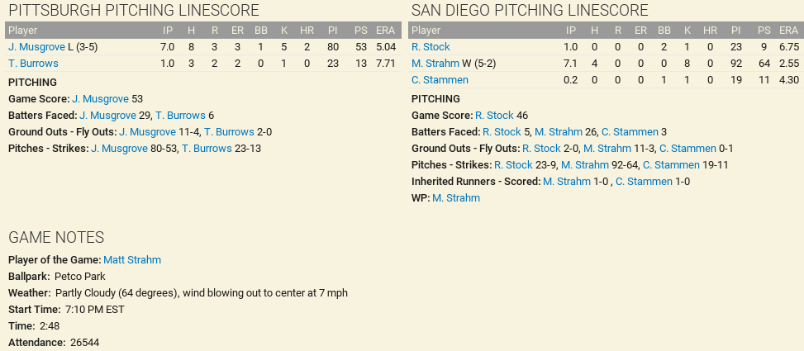Open J. Musgrove in Pittsburgh linescore table
804x351 pixels.
(36, 47)
